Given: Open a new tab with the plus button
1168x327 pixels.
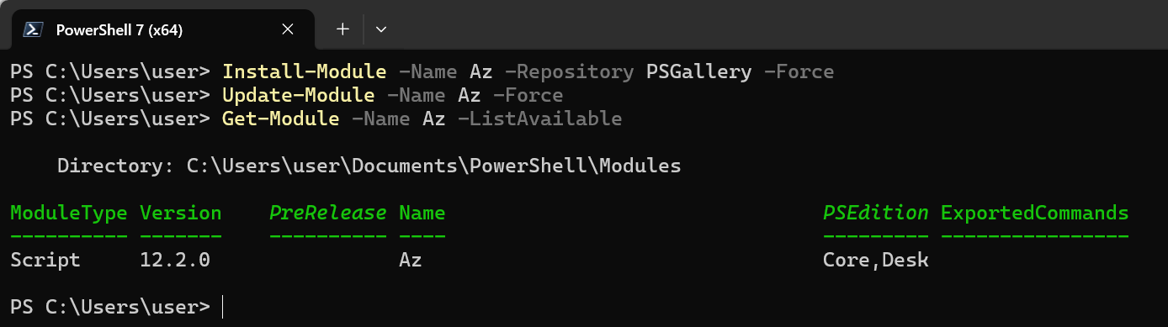Looking at the screenshot, I should (x=342, y=29).
